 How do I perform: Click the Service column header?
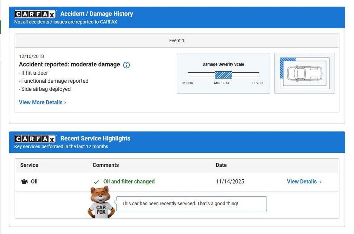pos(29,165)
